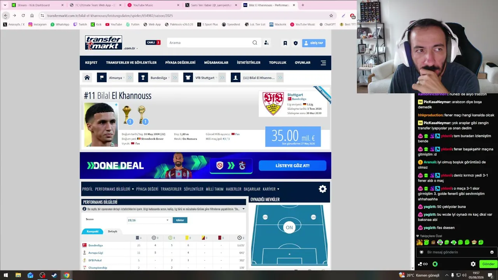The height and width of the screenshot is (280, 498).
Task: Click the Windows Start button
Action: tap(6, 275)
